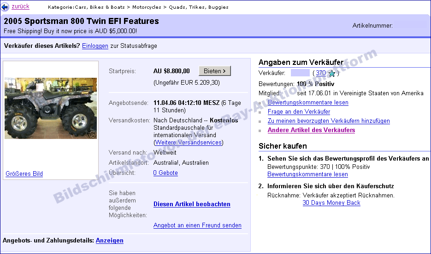
Task: View the '0 Gebote' bid overview
Action: tap(165, 173)
